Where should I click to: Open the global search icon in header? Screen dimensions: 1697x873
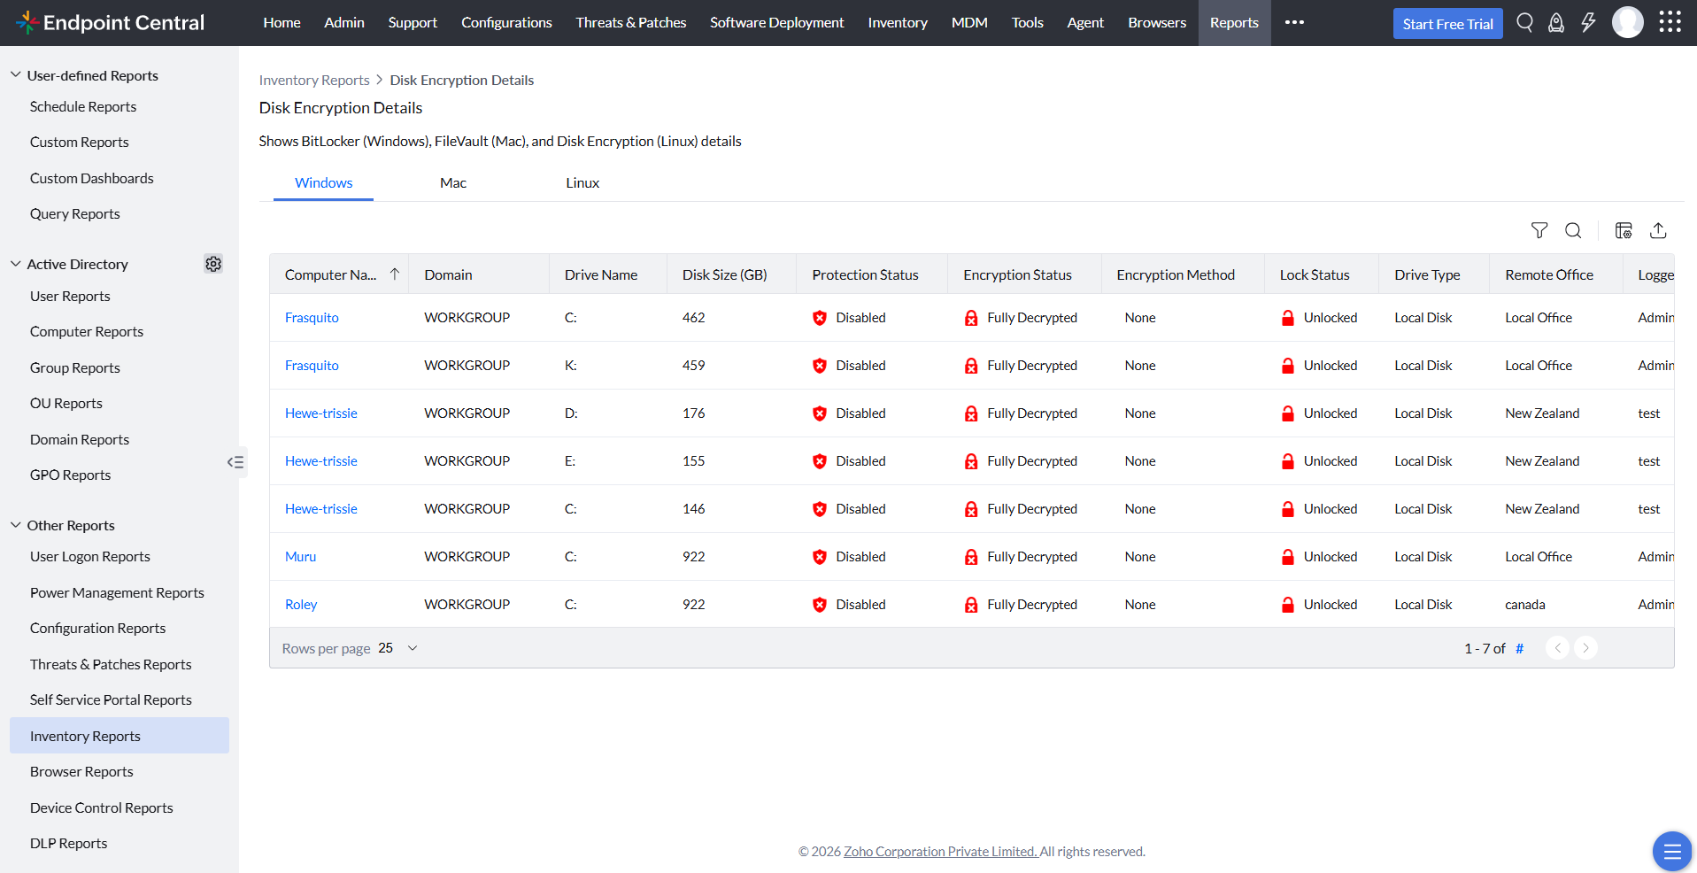(x=1524, y=22)
